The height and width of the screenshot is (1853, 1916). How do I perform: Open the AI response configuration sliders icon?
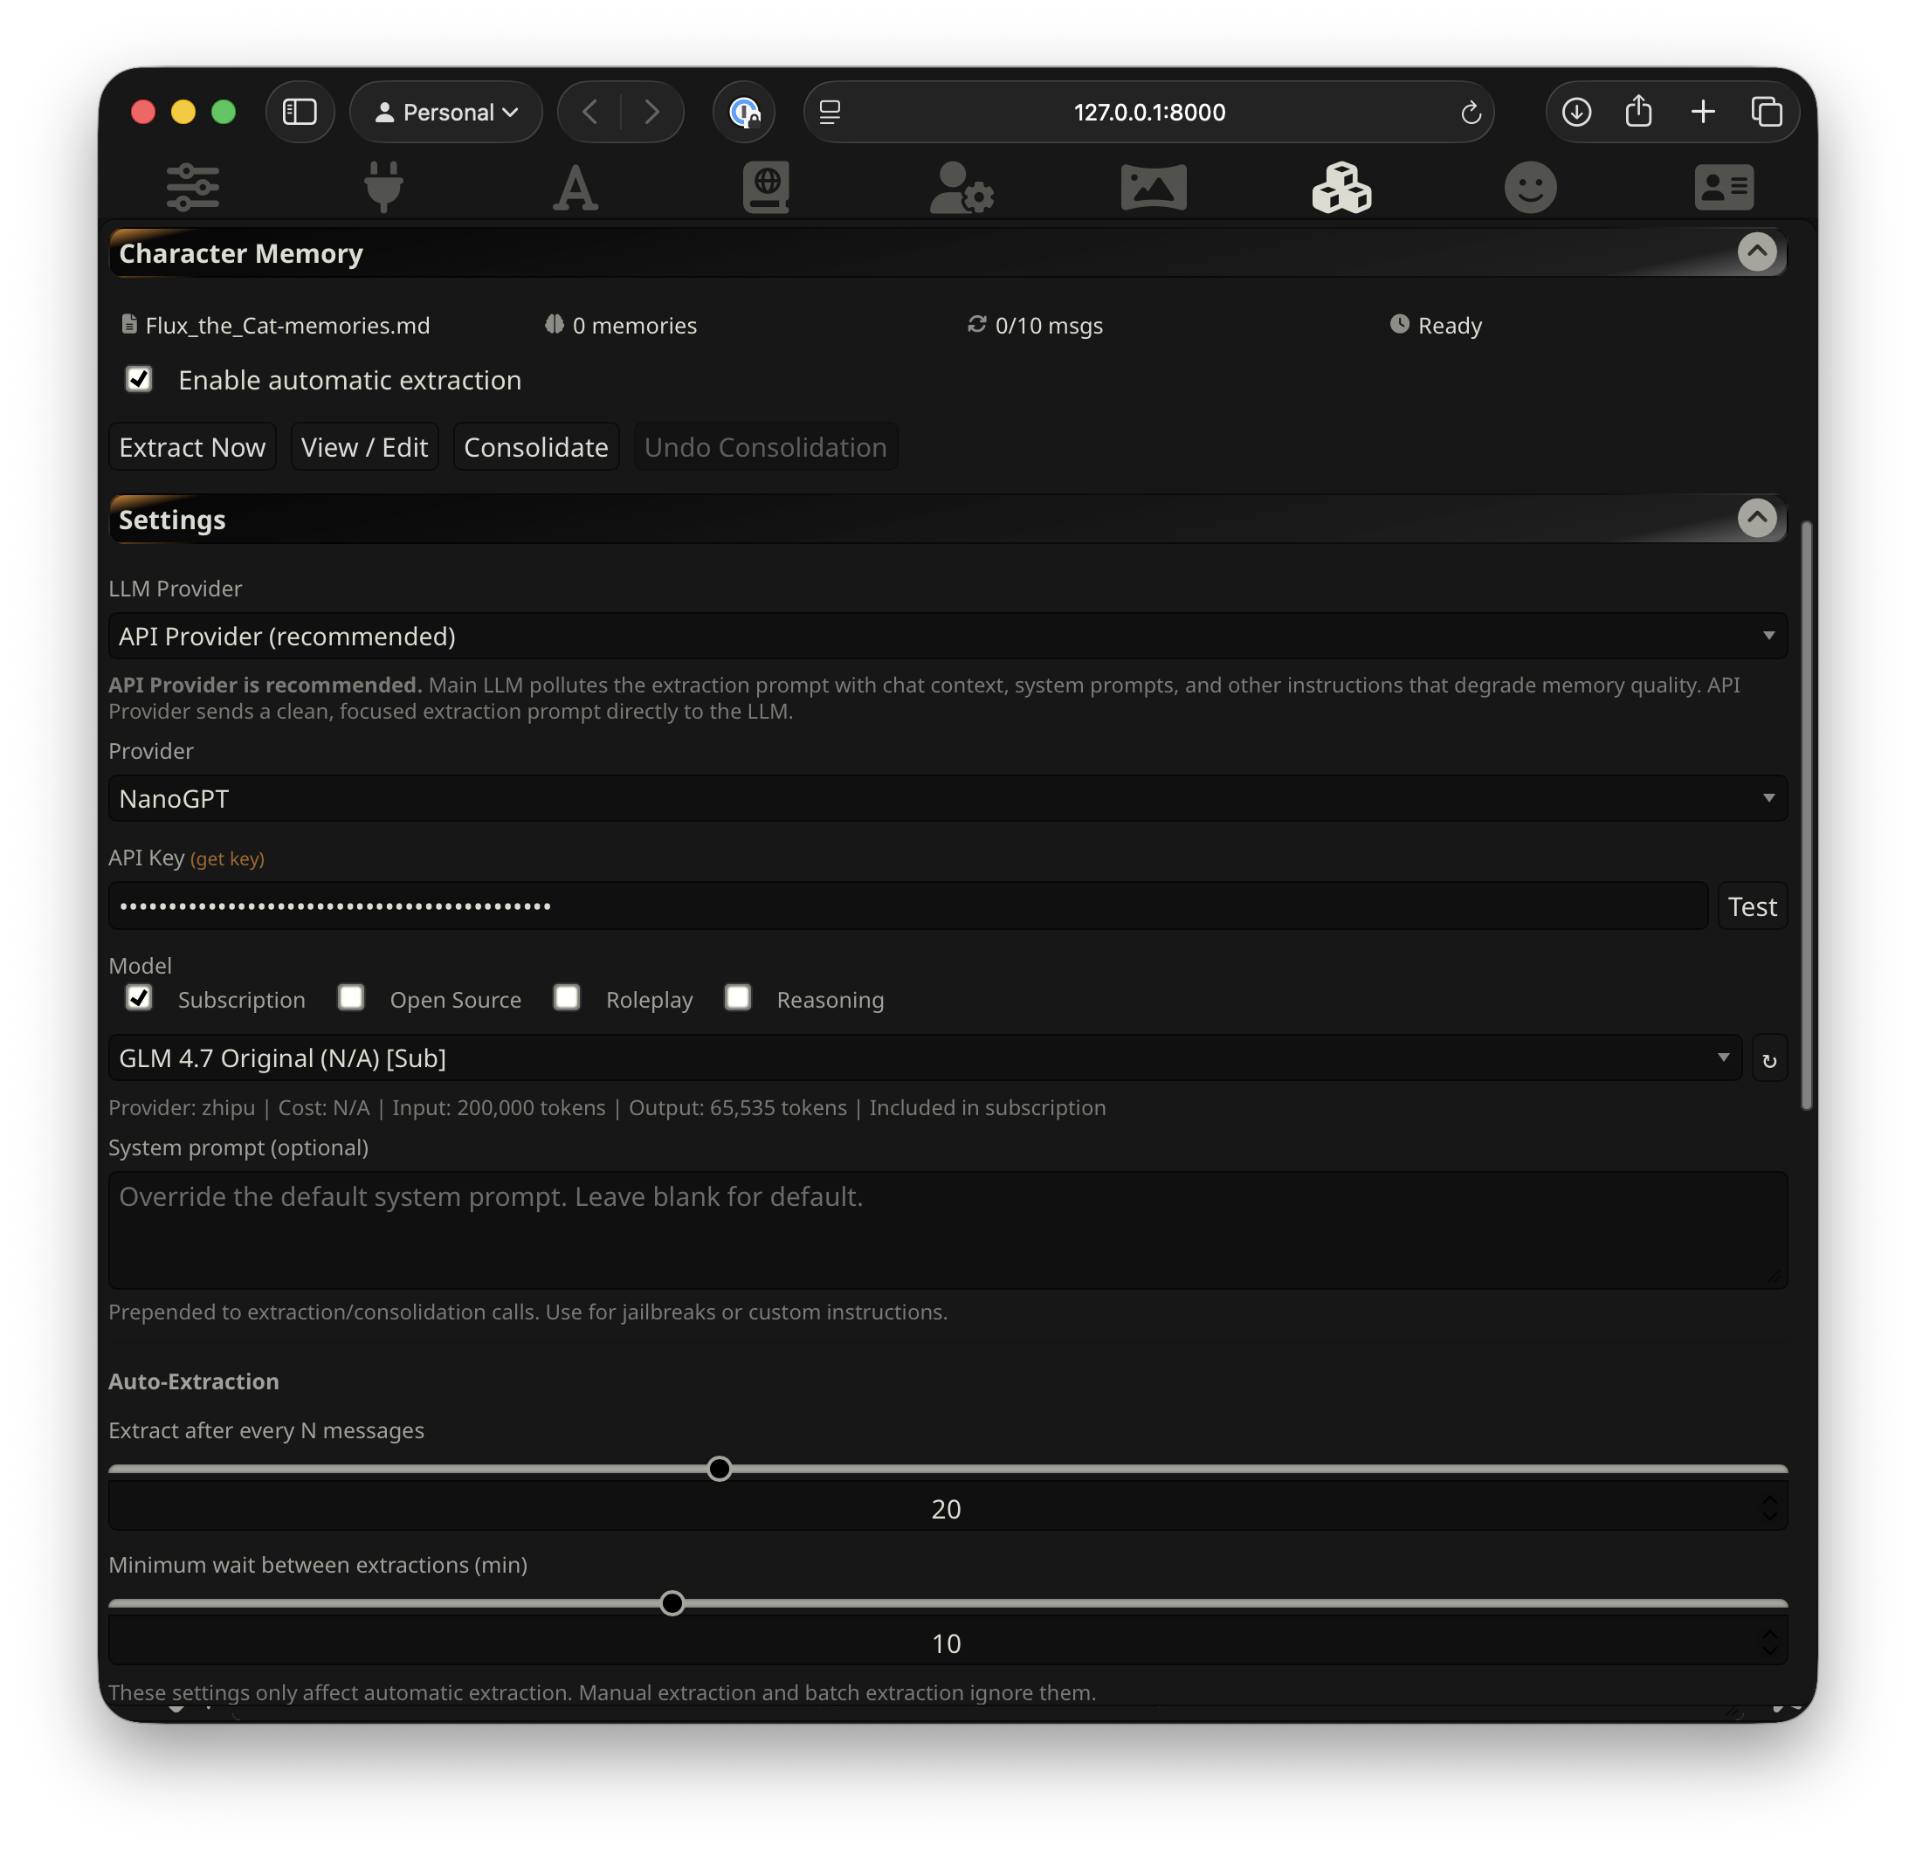(x=193, y=187)
